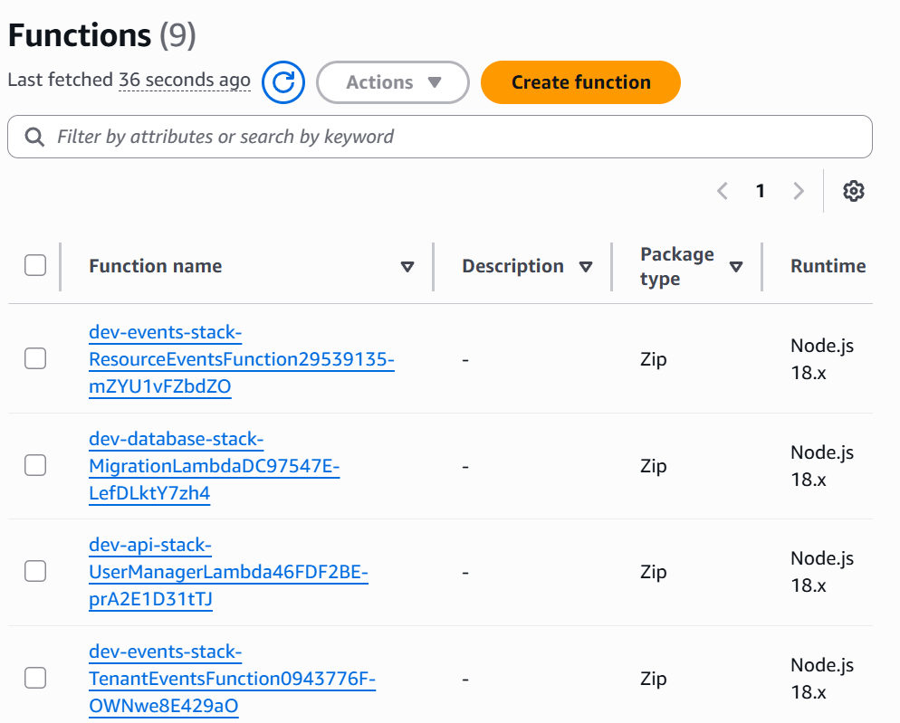This screenshot has width=900, height=723.
Task: Open the Actions dropdown menu
Action: click(x=393, y=82)
